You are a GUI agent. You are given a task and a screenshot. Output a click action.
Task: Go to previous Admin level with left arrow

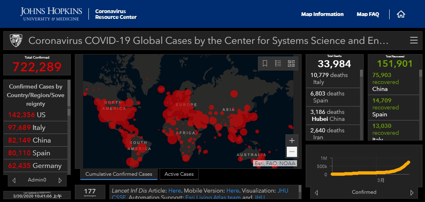coord(14,180)
